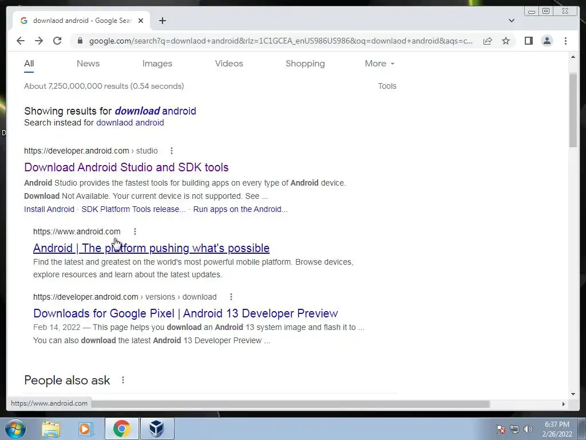Open options for versions download result
Screen dimensions: 586x440
click(231, 297)
